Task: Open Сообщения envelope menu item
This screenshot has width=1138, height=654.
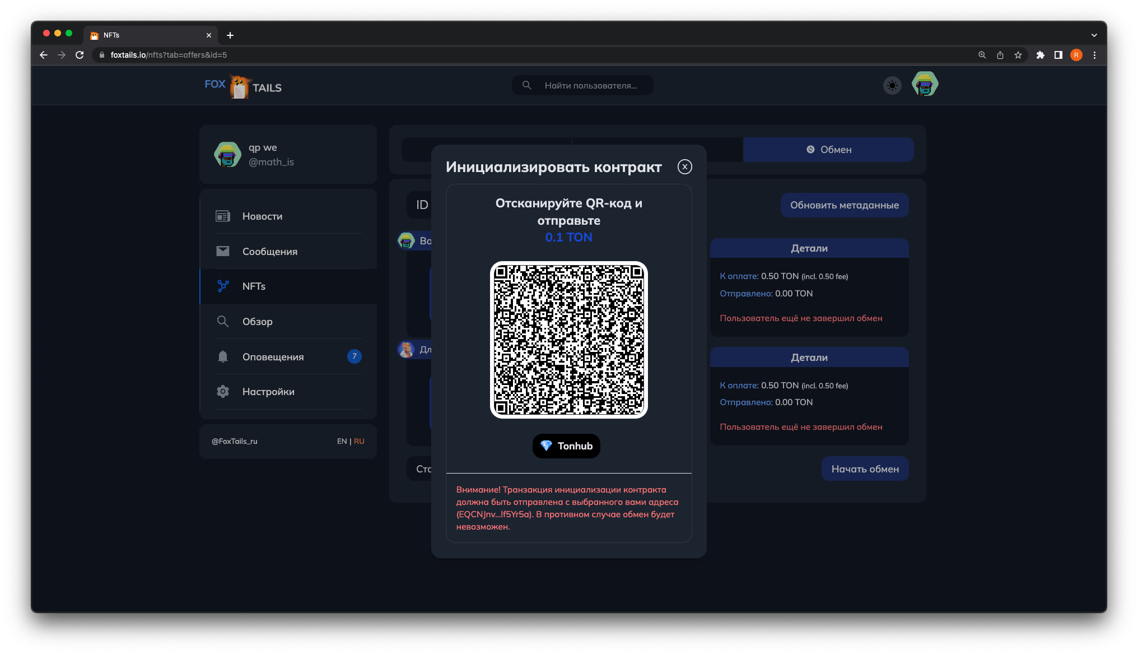Action: pos(269,252)
